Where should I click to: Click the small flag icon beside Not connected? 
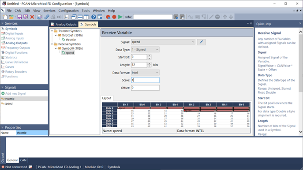click(30, 167)
